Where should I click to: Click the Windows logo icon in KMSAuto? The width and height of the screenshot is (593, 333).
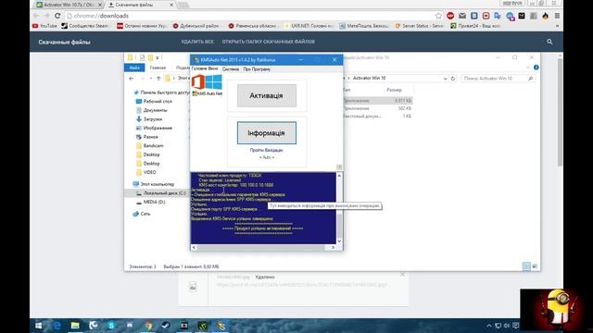[214, 82]
